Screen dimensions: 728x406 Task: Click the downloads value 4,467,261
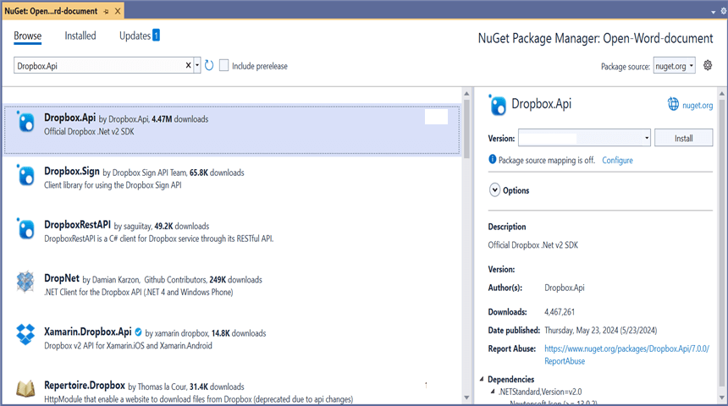click(560, 312)
